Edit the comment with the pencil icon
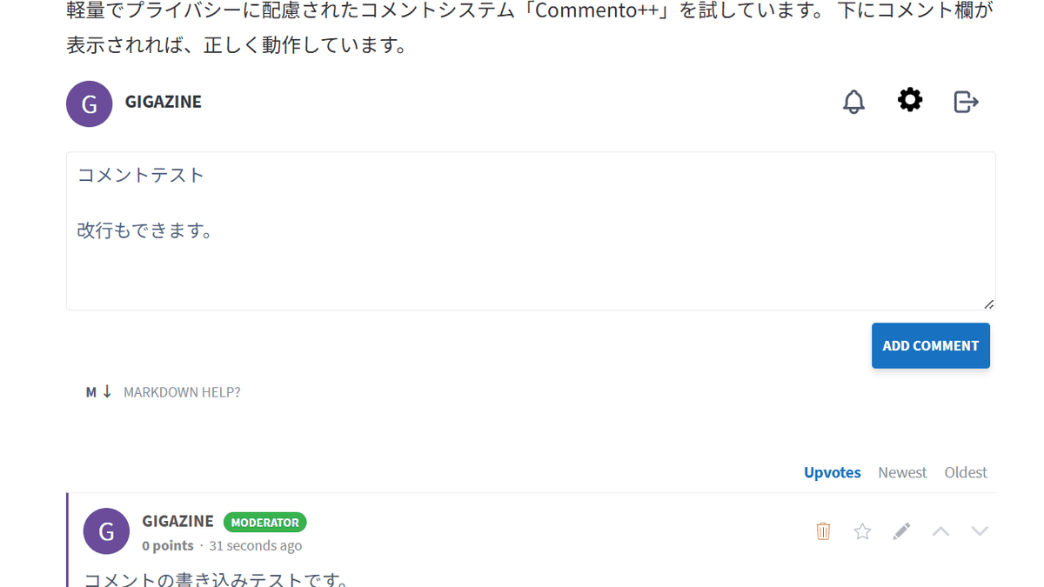Image resolution: width=1044 pixels, height=587 pixels. click(x=901, y=530)
